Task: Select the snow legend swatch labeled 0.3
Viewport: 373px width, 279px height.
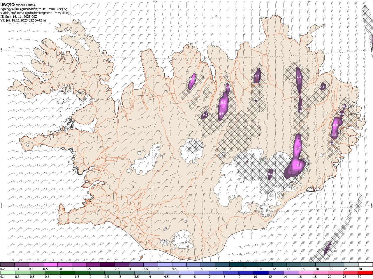Action: click(22, 264)
